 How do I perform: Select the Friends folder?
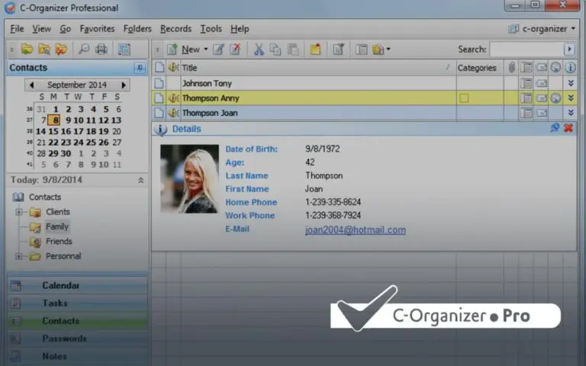tap(59, 242)
